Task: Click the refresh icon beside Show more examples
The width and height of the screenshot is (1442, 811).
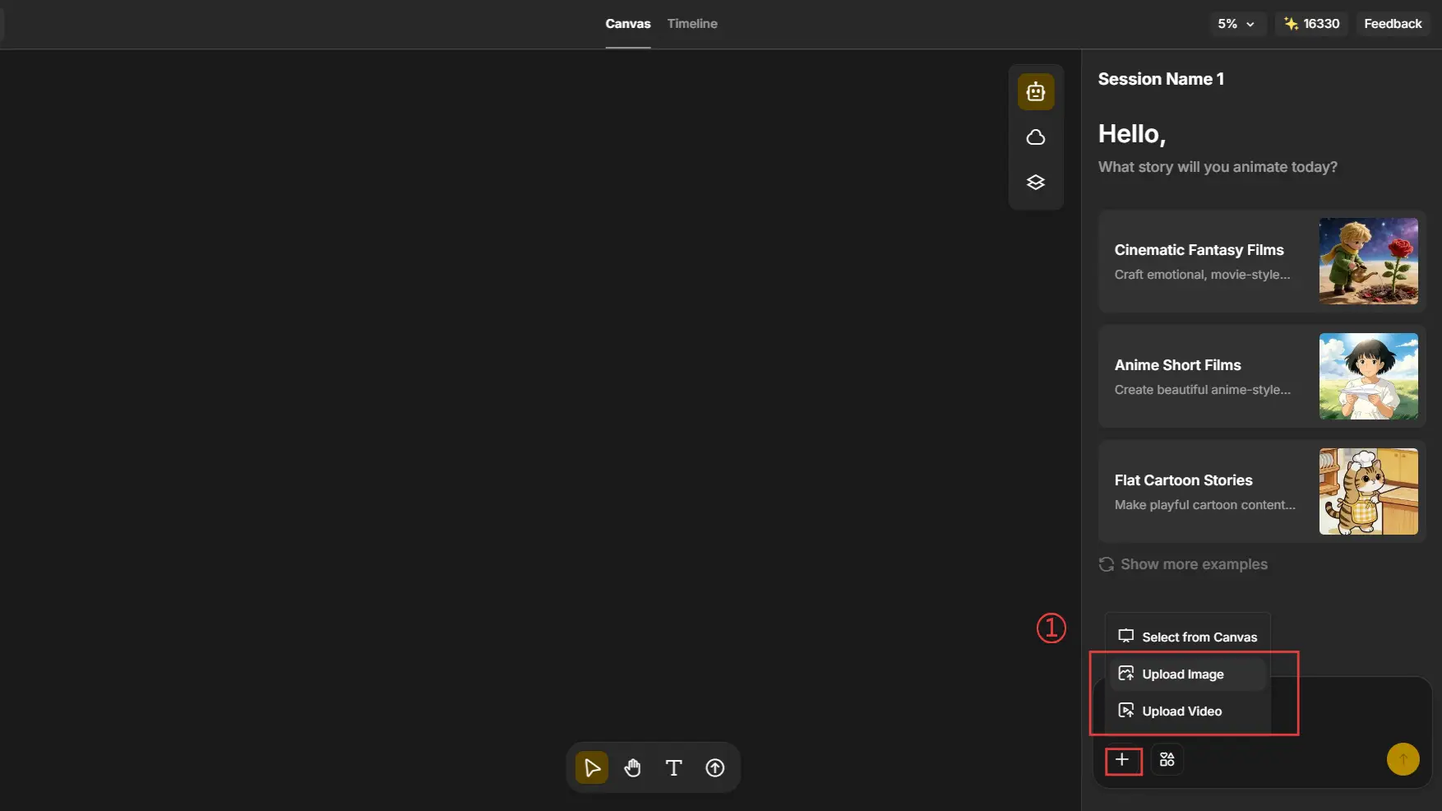Action: coord(1107,564)
